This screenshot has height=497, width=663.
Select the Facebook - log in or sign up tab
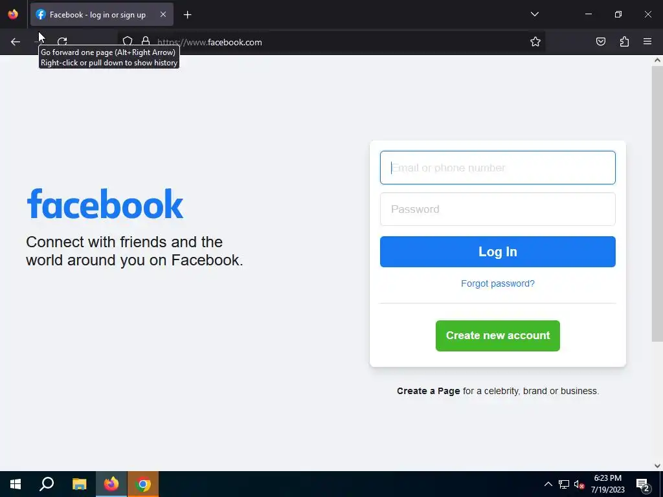(102, 14)
